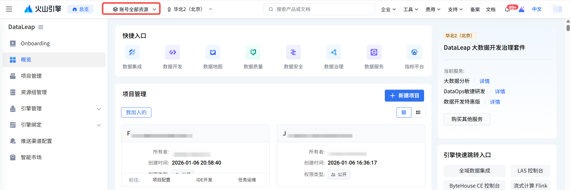Open the 指标平台 quick entry icon

(414, 52)
